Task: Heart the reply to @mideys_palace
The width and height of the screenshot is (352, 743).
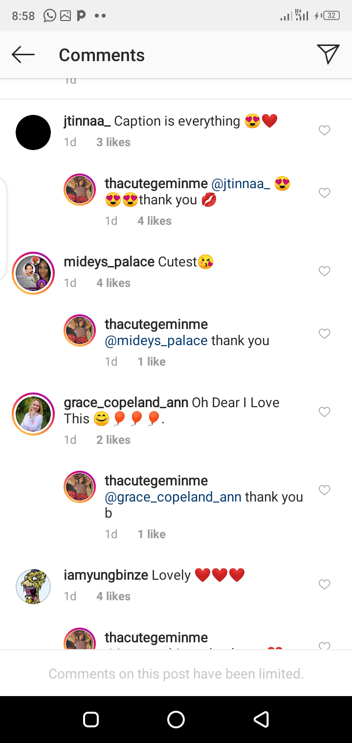Action: click(325, 334)
